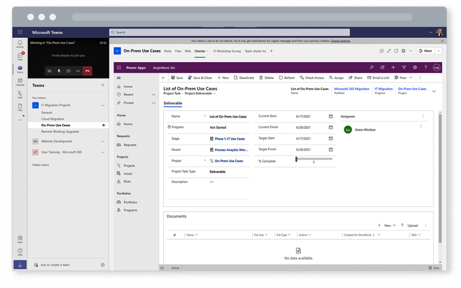Open the Meet button dropdown arrow
The height and width of the screenshot is (288, 461).
[438, 51]
